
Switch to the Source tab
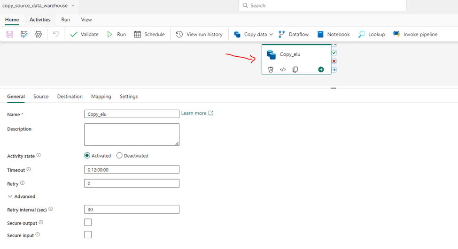tap(41, 97)
